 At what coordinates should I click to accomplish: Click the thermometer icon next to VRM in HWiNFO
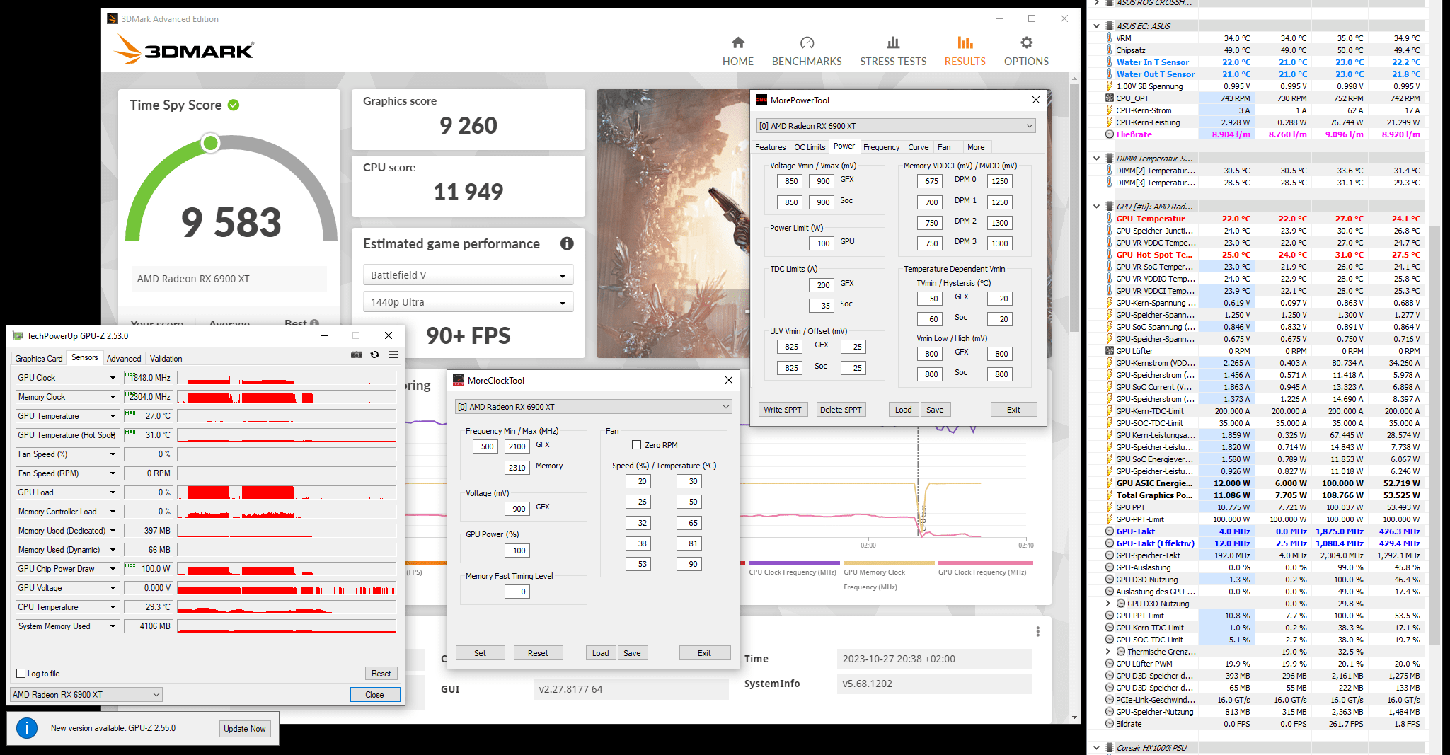(x=1109, y=38)
